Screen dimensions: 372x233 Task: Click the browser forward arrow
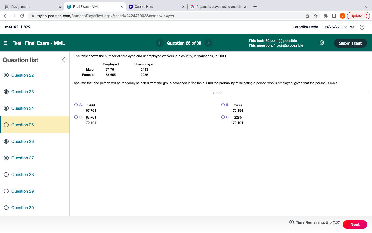[14, 16]
